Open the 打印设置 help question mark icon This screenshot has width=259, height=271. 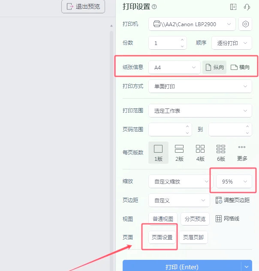tap(154, 7)
